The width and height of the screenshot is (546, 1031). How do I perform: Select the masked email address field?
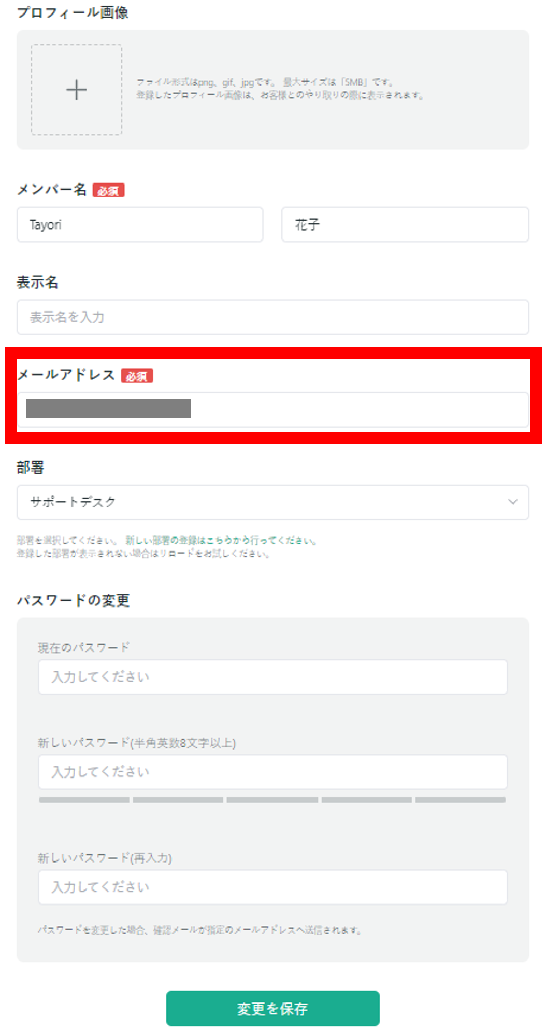[272, 409]
